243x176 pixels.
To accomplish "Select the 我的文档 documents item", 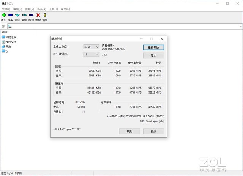I will (9, 42).
